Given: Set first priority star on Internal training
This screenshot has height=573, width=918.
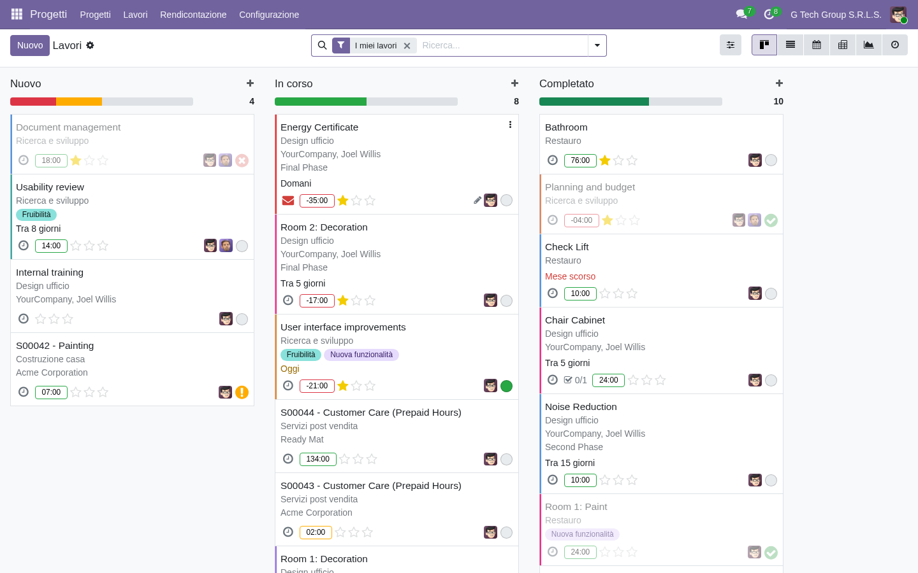Looking at the screenshot, I should 41,319.
